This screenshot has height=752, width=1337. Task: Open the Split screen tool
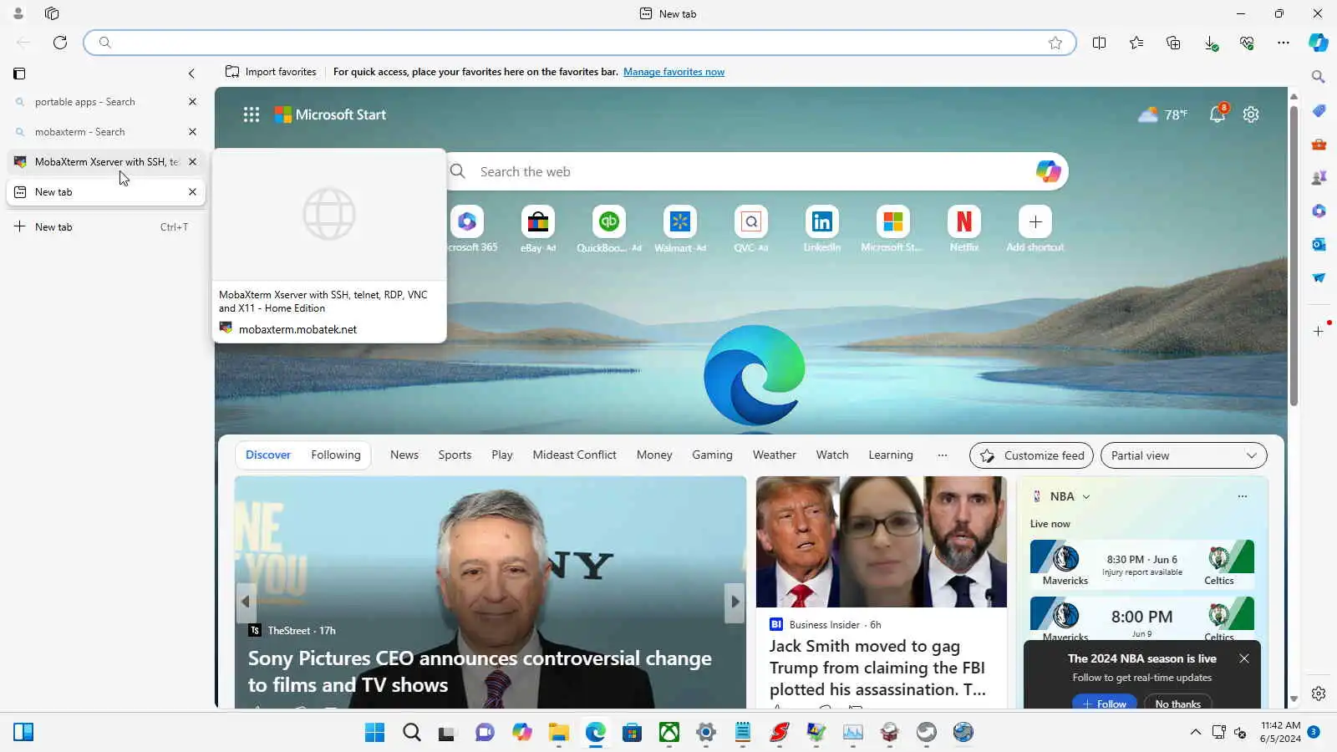1100,43
